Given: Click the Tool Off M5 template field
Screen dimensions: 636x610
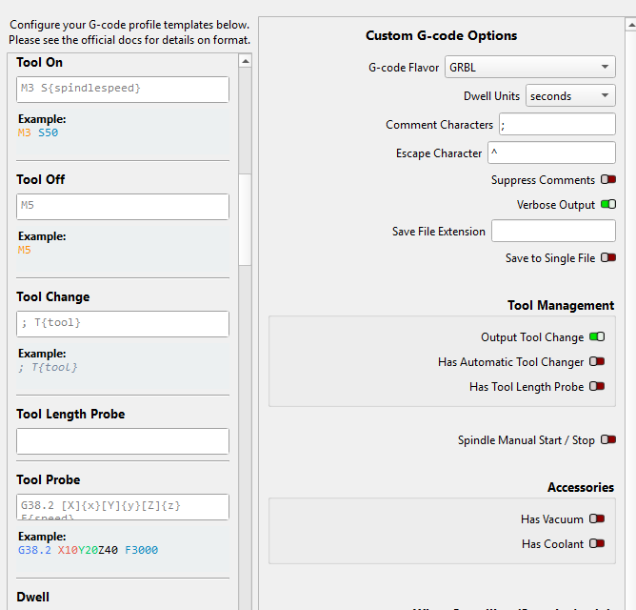Looking at the screenshot, I should click(x=123, y=207).
